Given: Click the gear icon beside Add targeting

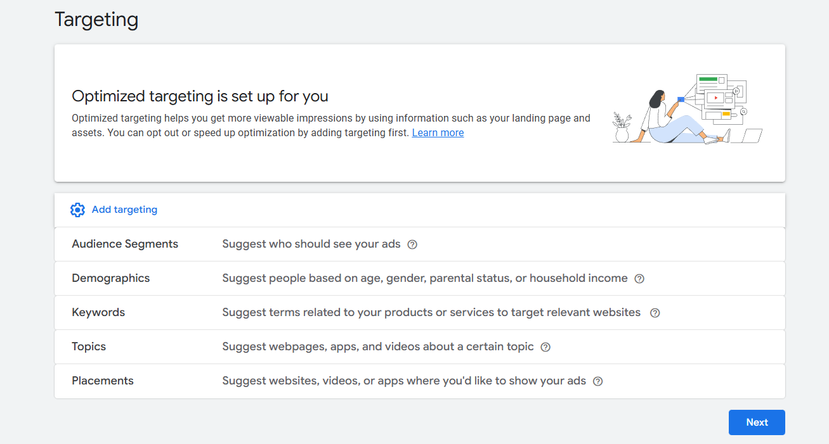Looking at the screenshot, I should [77, 210].
